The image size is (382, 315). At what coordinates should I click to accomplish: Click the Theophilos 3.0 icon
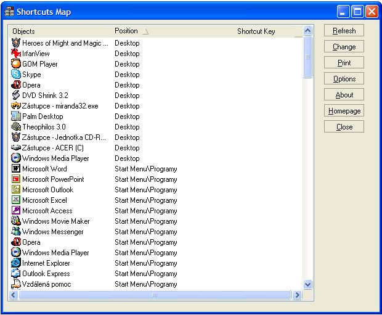[x=16, y=127]
